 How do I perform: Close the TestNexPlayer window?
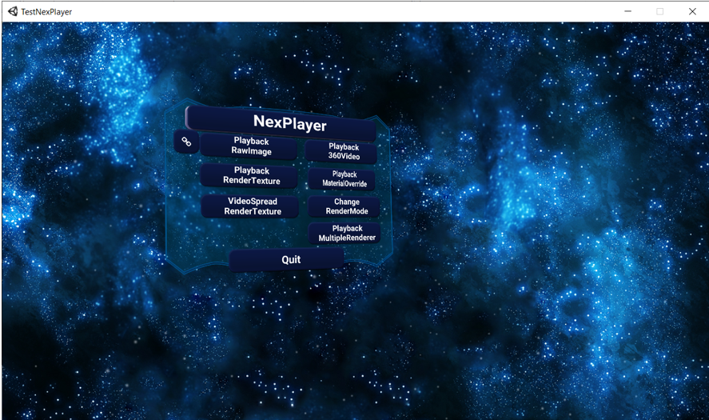(x=692, y=11)
